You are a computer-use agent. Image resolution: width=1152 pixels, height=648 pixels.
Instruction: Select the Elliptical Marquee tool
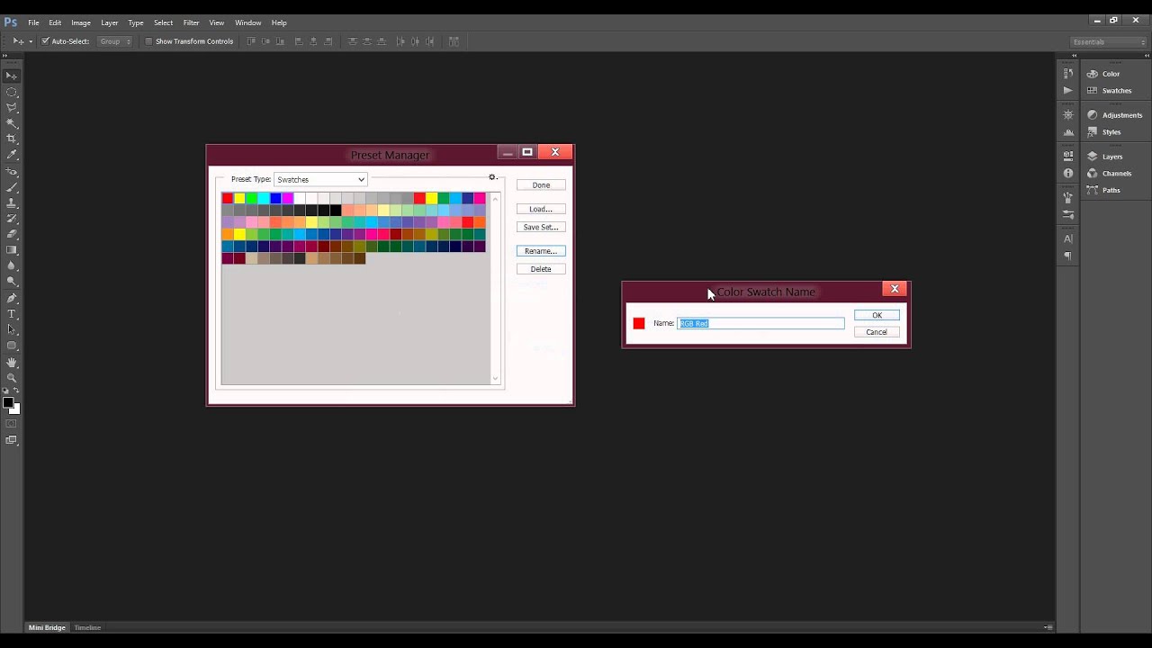[x=12, y=92]
